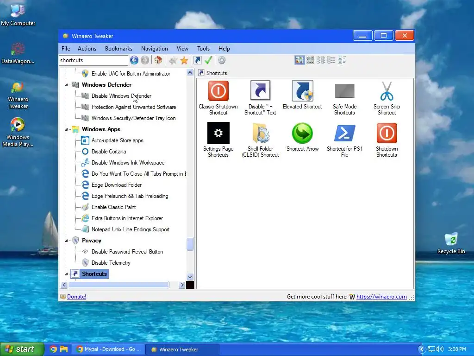Click the green checkmark toolbar icon

208,60
